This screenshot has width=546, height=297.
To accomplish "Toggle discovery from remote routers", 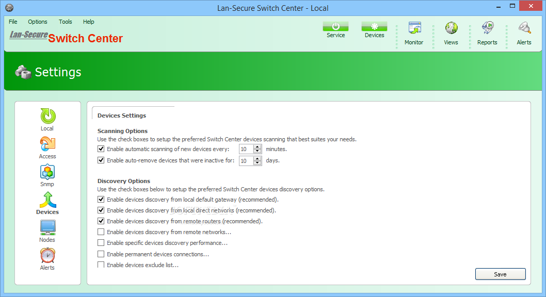I will 101,221.
